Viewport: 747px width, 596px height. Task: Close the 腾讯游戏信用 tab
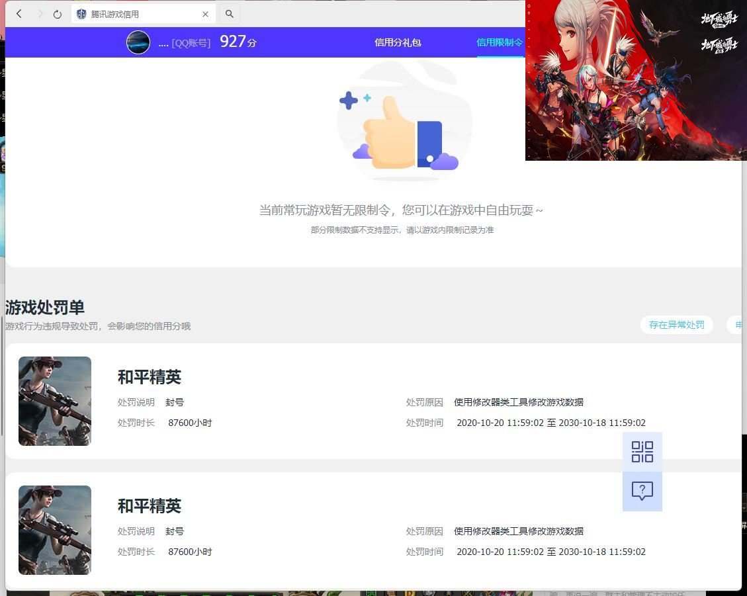tap(205, 15)
